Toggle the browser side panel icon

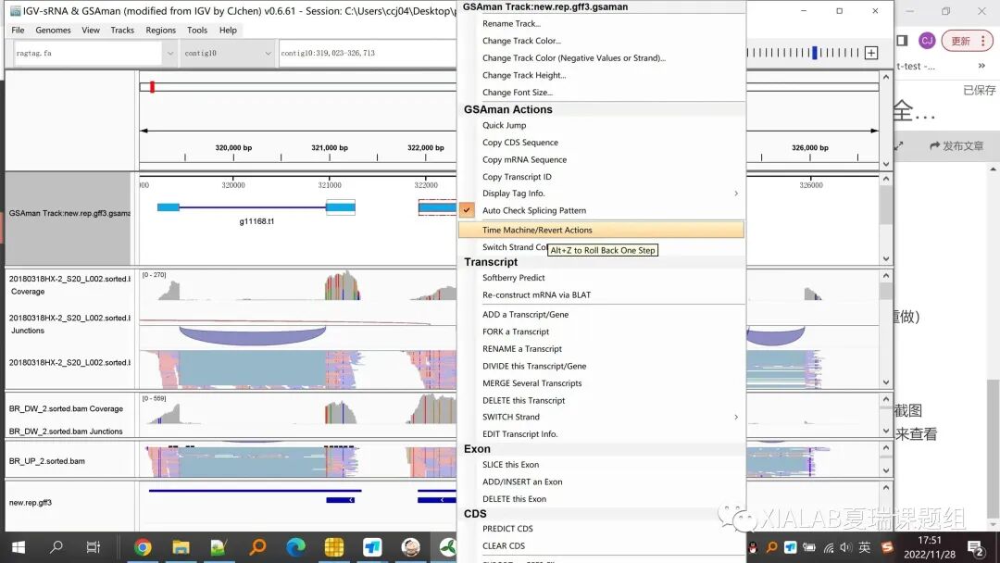(x=902, y=41)
